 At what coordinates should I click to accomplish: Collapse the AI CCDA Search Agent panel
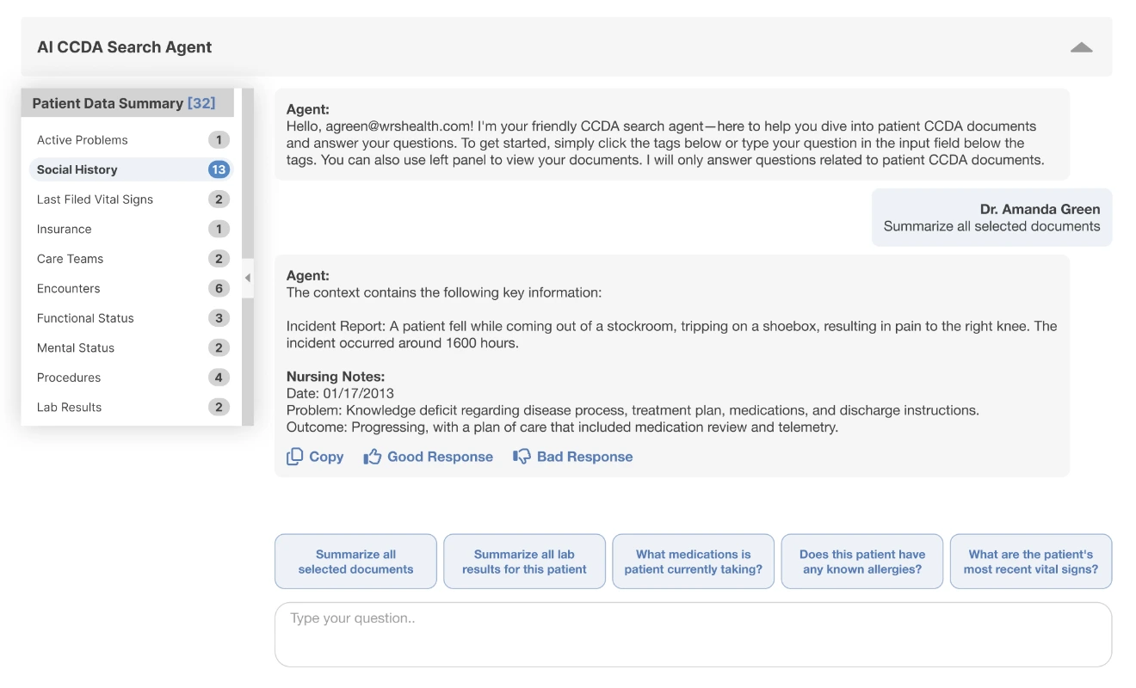tap(1082, 46)
